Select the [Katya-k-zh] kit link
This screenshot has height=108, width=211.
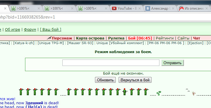[24, 43]
